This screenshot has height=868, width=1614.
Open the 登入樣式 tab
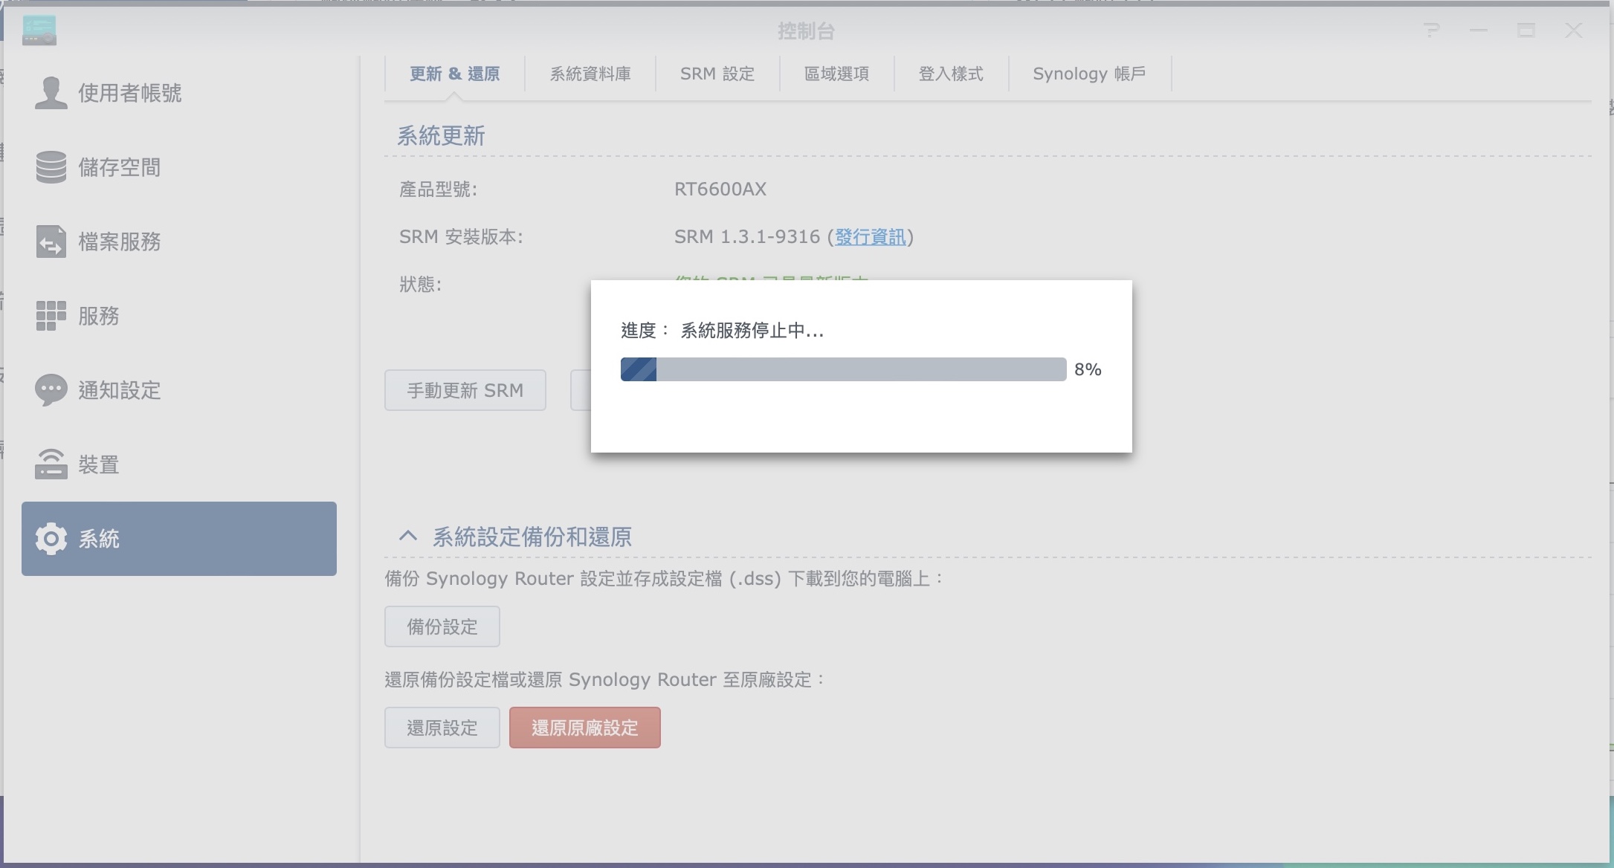(x=951, y=74)
